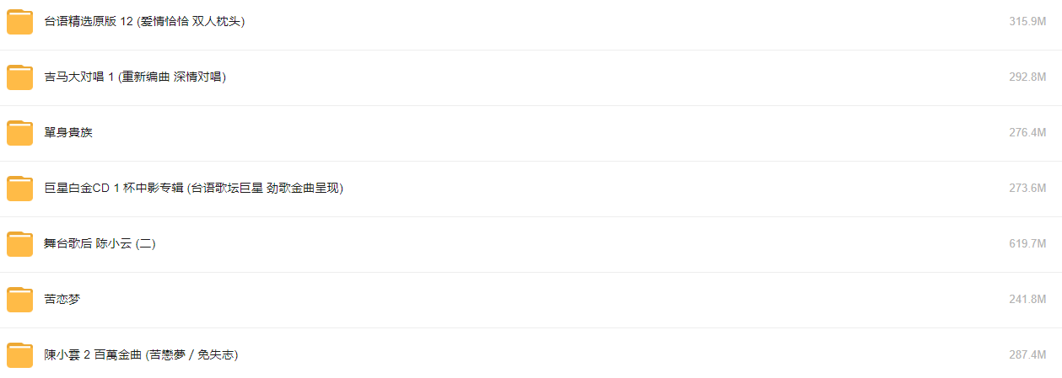Click folder name 陳小雲 2 百萬金曲 (苦戀夢 / 免失志)

[x=141, y=354]
